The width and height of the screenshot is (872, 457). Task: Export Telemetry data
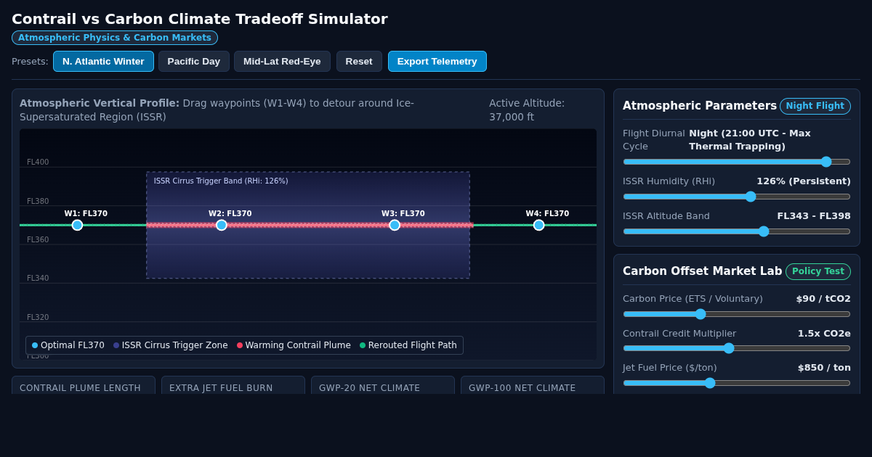pos(437,61)
